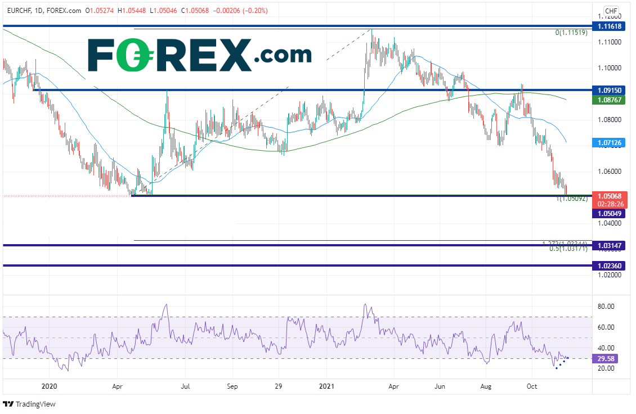Viewport: 636px width, 414px height.
Task: Click the 1.05049 support price tag
Action: 610,213
